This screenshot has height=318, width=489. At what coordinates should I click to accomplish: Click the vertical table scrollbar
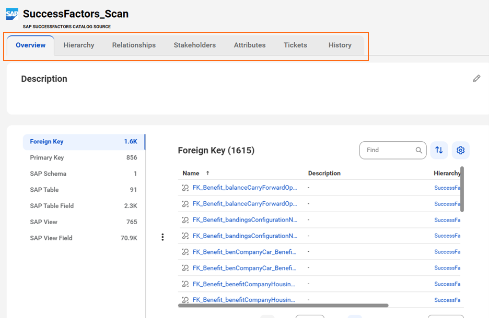pos(462,189)
